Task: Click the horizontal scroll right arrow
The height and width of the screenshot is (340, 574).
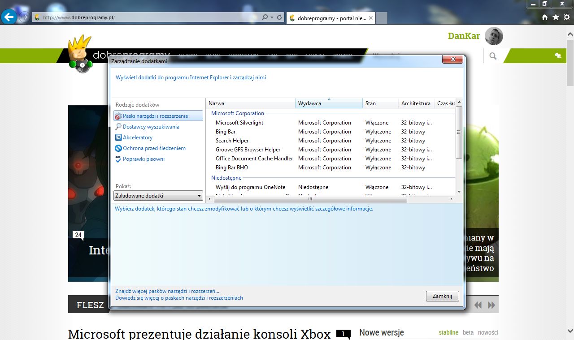Action: tap(452, 199)
